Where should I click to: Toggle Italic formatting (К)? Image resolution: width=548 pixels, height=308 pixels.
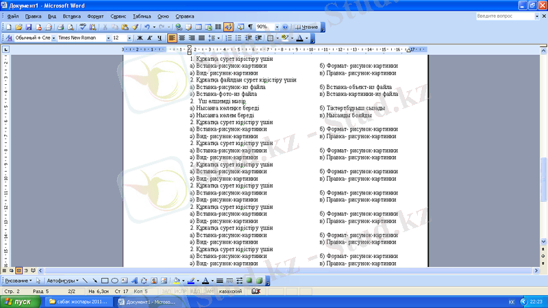(149, 38)
